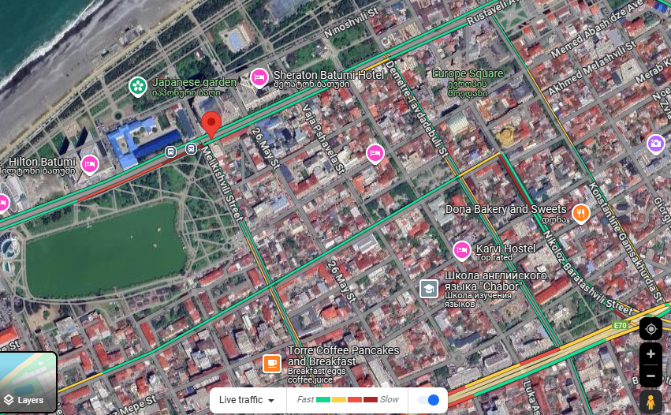The image size is (671, 415).
Task: Click the Karvi Hostel text label
Action: [506, 249]
